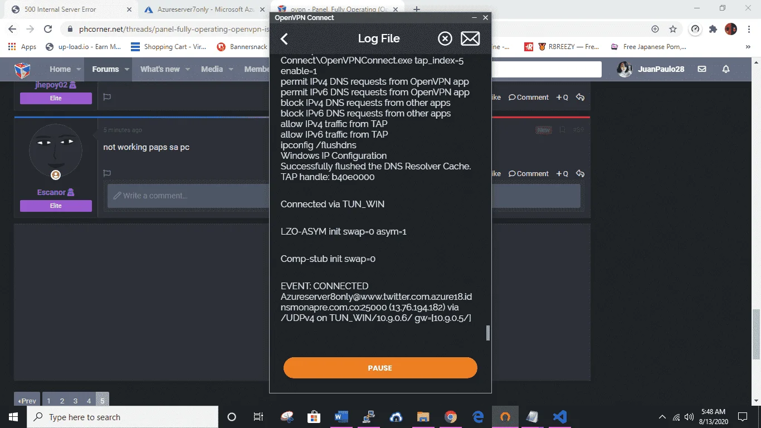This screenshot has height=428, width=761.
Task: Open the Chrome profile avatar
Action: 731,29
